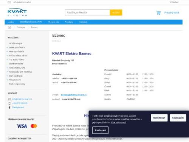Expand the Péče o tělo a zdraví arrow
This screenshot has width=189, height=142.
7,56
